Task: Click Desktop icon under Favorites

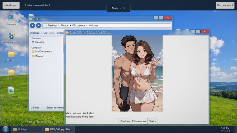Action: (x=38, y=42)
